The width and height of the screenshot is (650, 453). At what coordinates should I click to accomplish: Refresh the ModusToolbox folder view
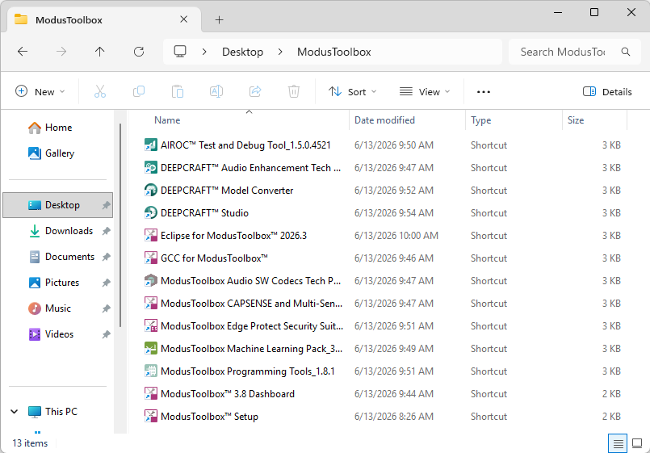(x=139, y=52)
